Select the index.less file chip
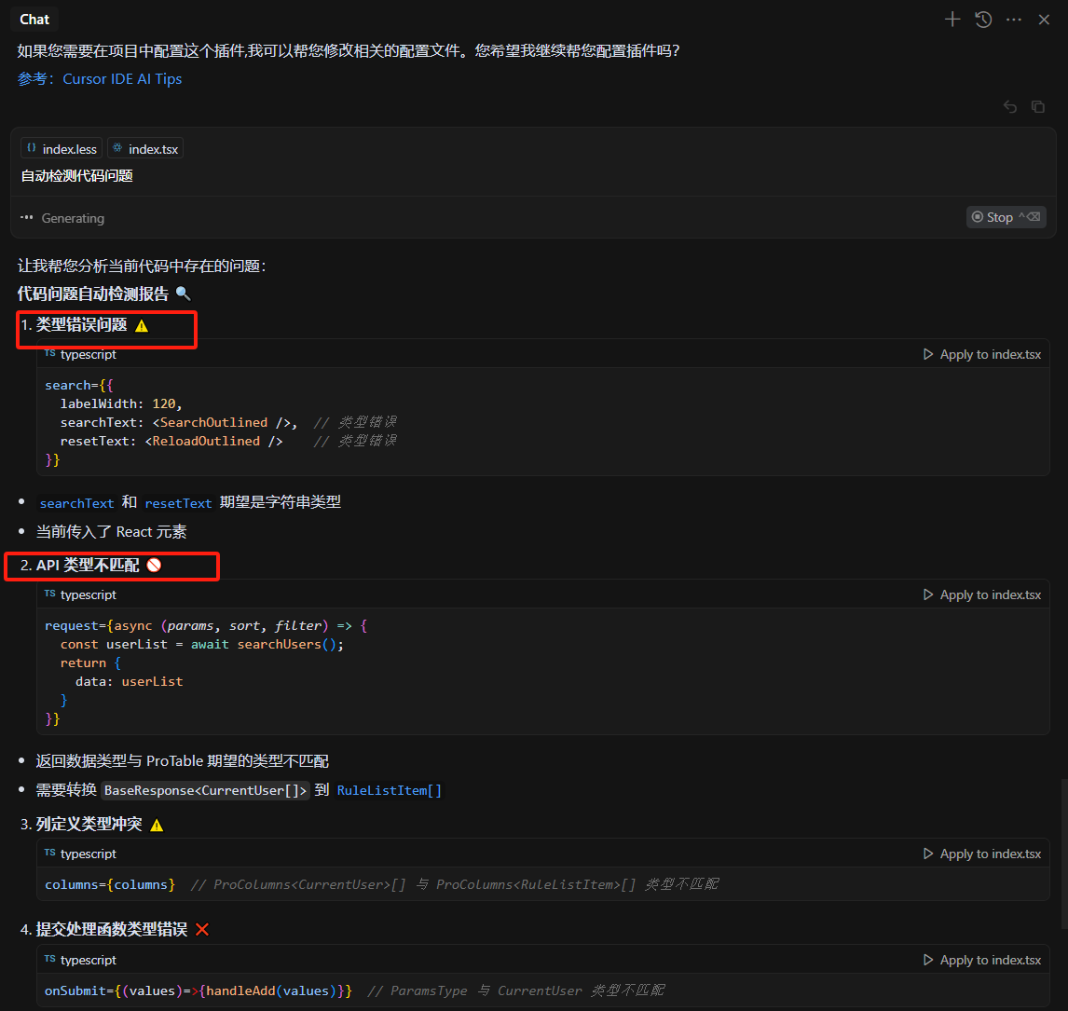 (x=62, y=148)
